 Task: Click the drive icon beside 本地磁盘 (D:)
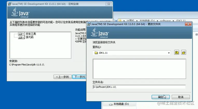pyautogui.click(x=111, y=104)
